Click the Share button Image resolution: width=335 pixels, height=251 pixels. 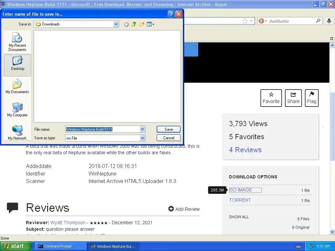pyautogui.click(x=293, y=98)
